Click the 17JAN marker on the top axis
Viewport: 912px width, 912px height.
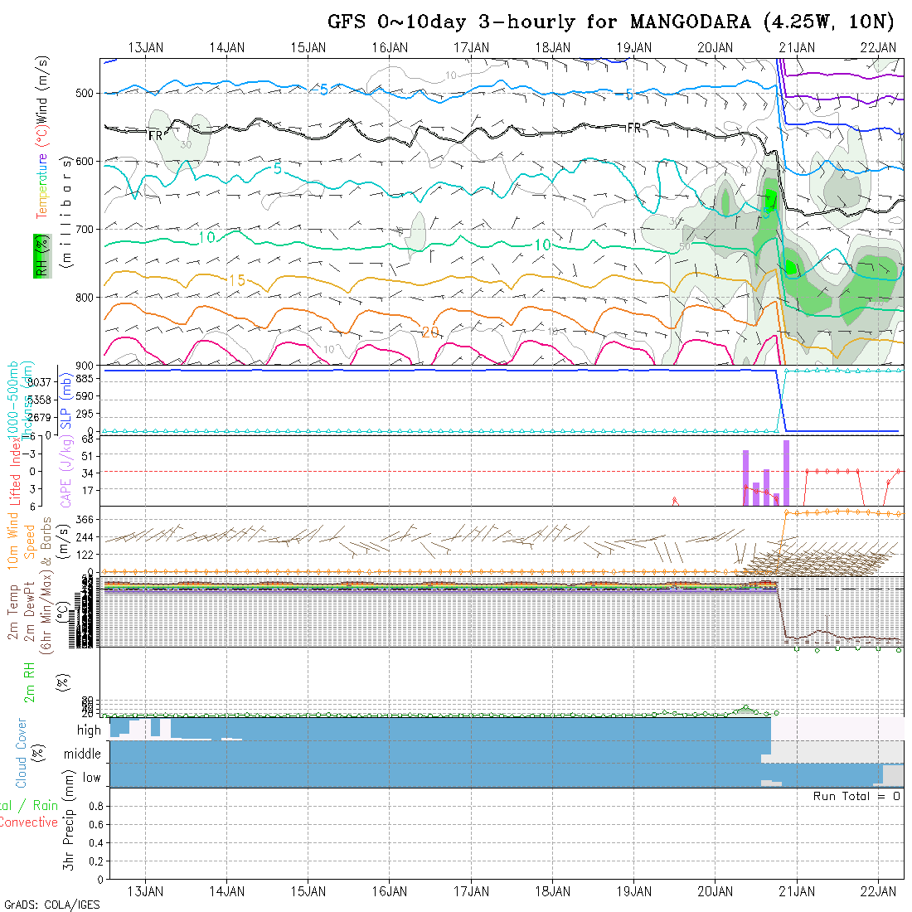pos(471,47)
